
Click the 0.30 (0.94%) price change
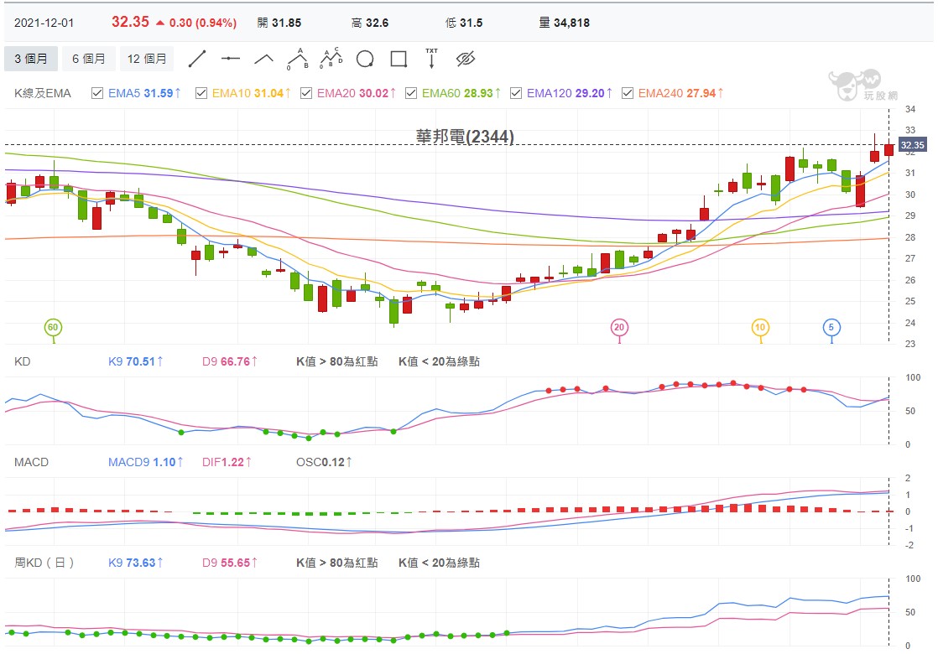pos(197,23)
